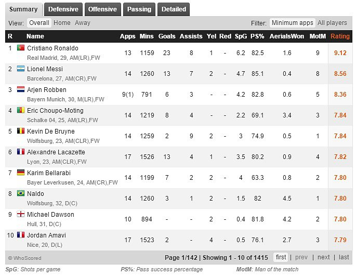This screenshot has width=356, height=277.
Task: Sort table by MotM column
Action: 318,36
